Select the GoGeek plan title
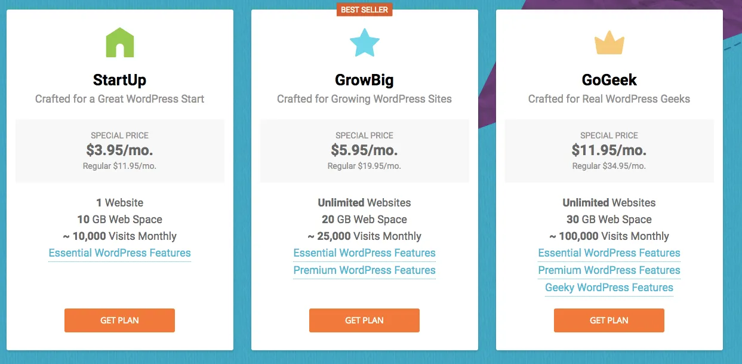This screenshot has width=742, height=364. (x=609, y=80)
